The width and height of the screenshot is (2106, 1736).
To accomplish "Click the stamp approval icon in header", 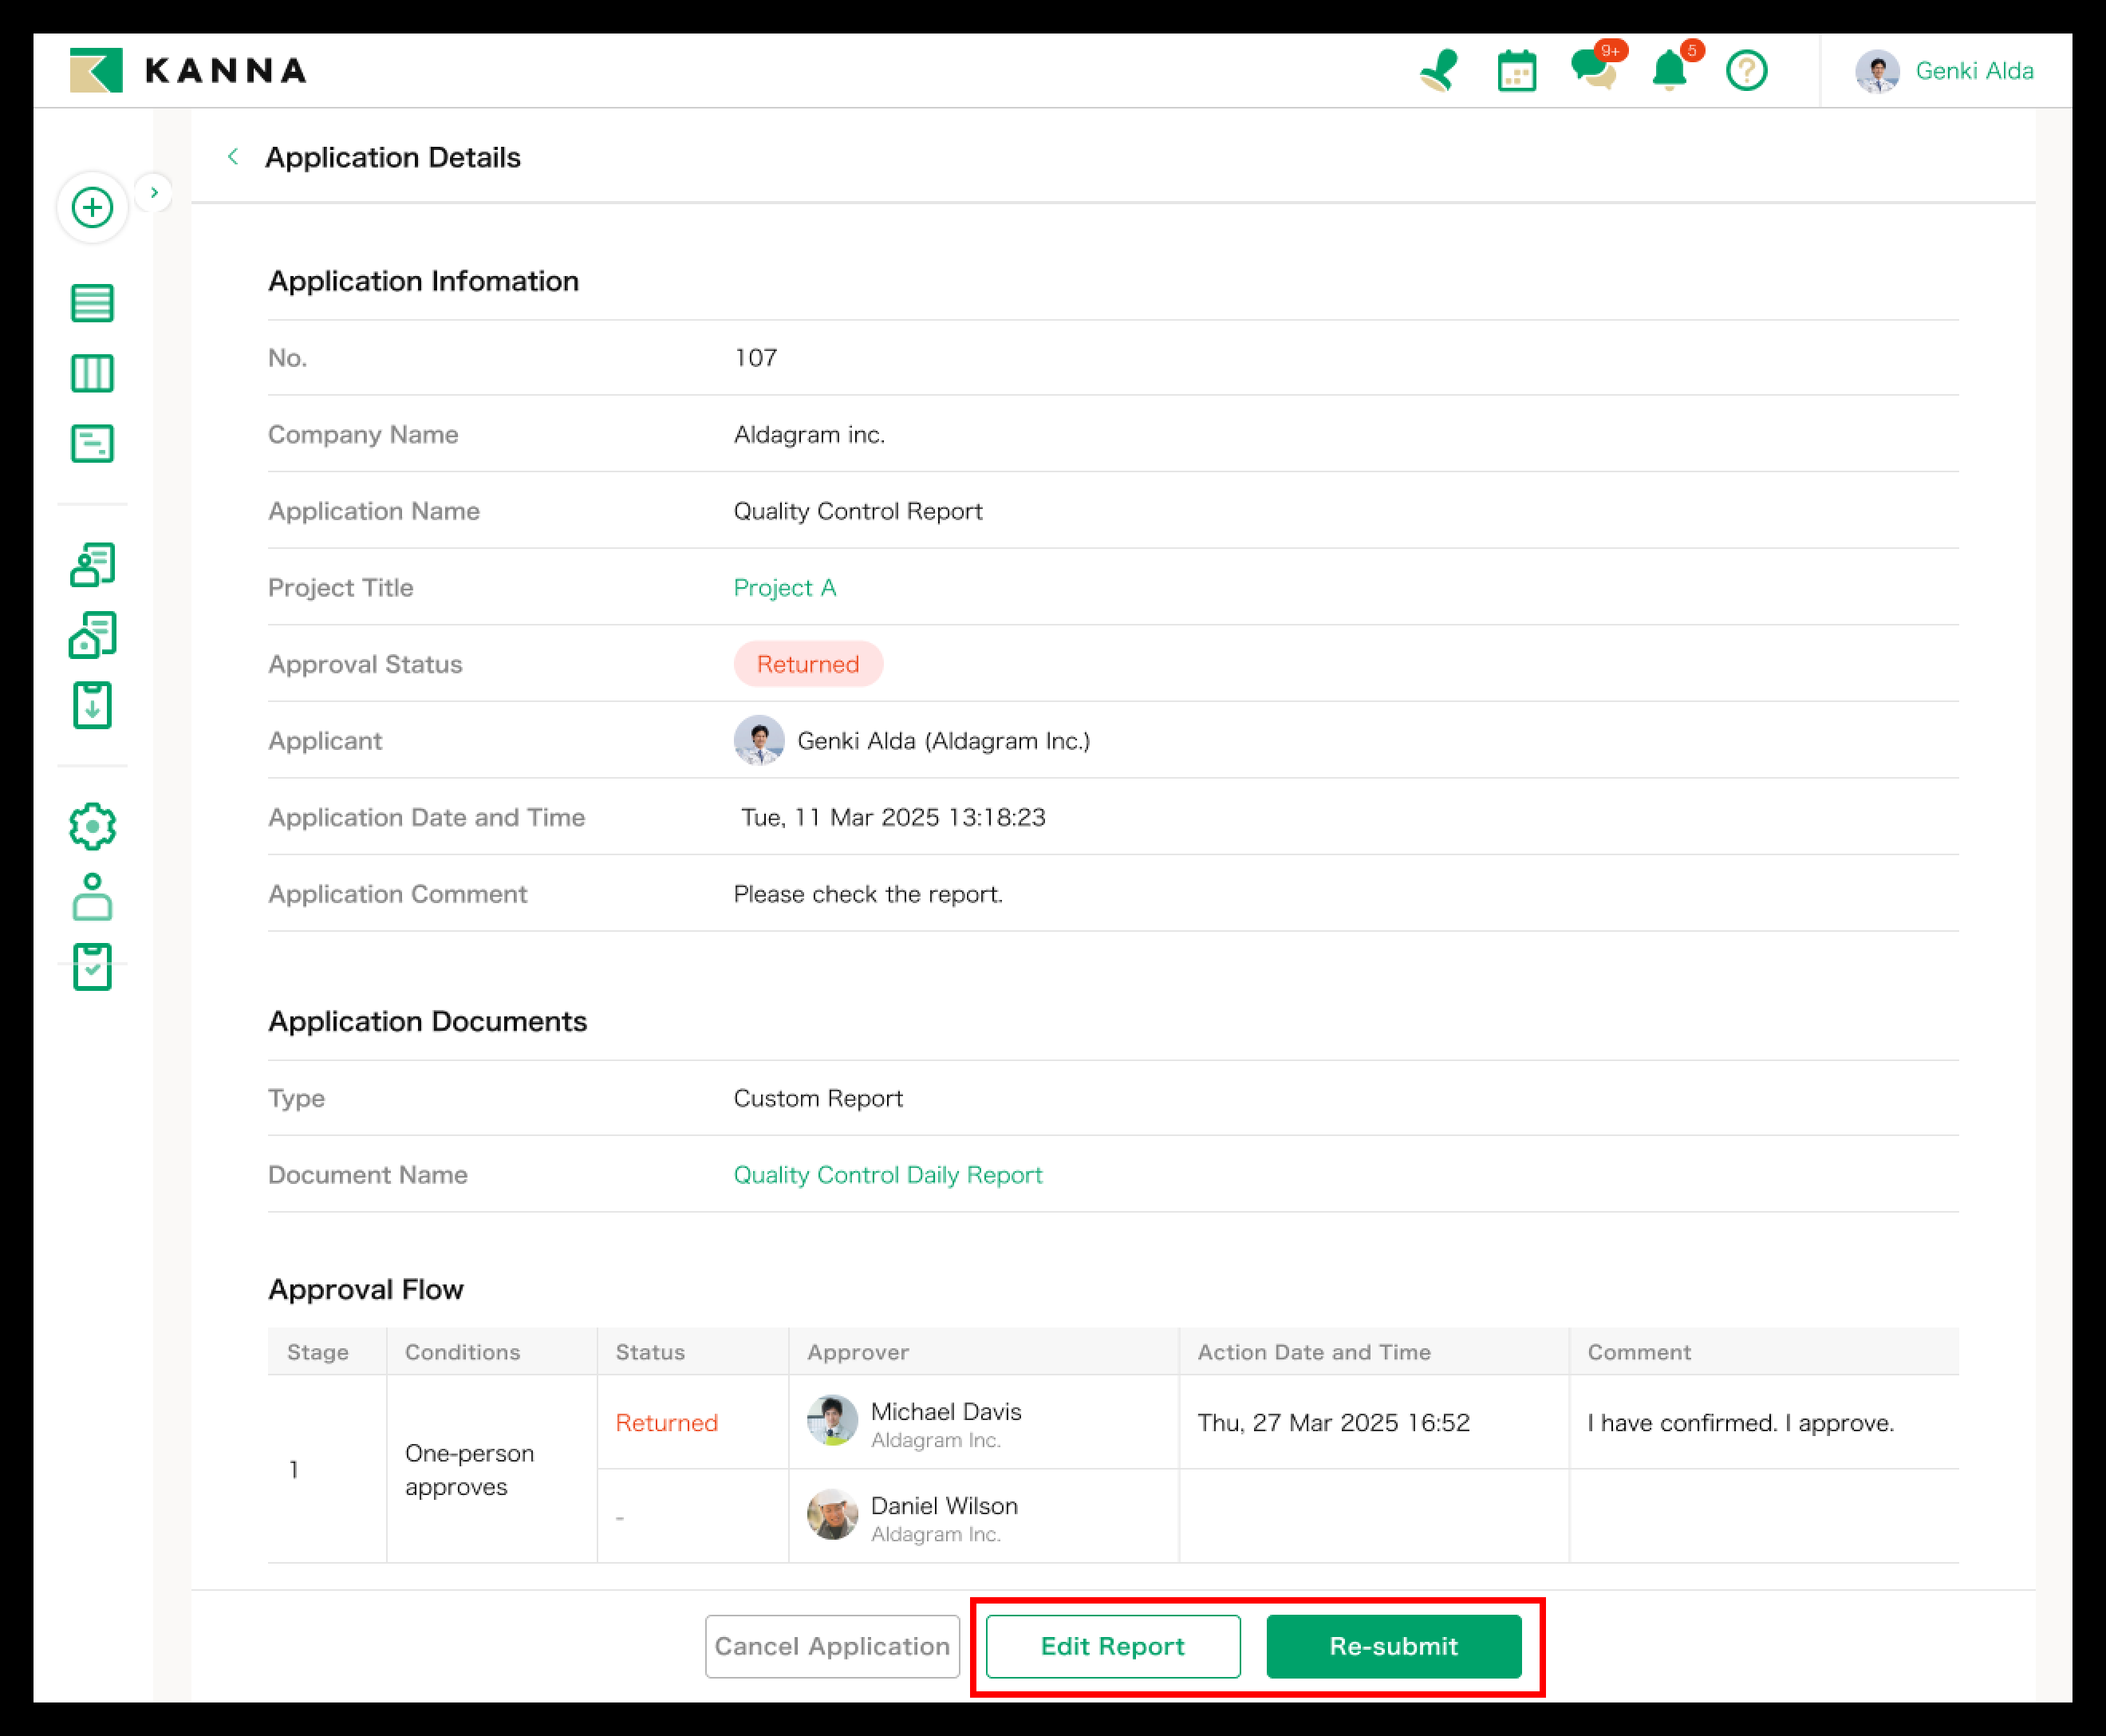I will tap(1439, 71).
